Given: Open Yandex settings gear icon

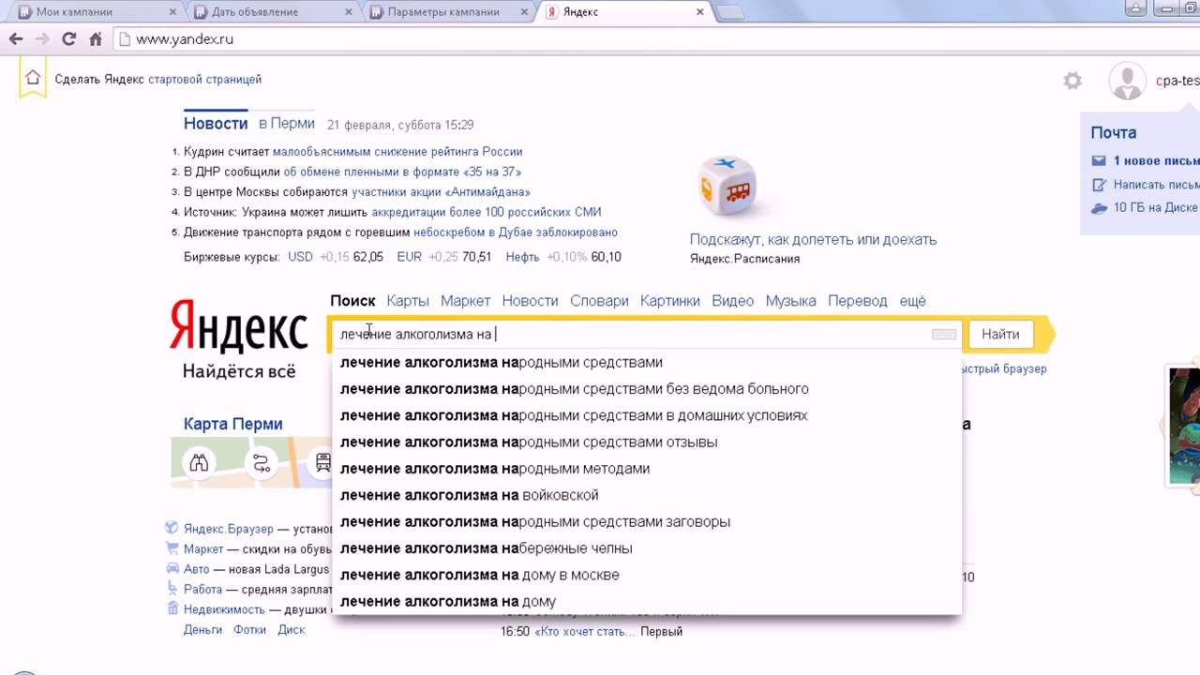Looking at the screenshot, I should click(1072, 81).
